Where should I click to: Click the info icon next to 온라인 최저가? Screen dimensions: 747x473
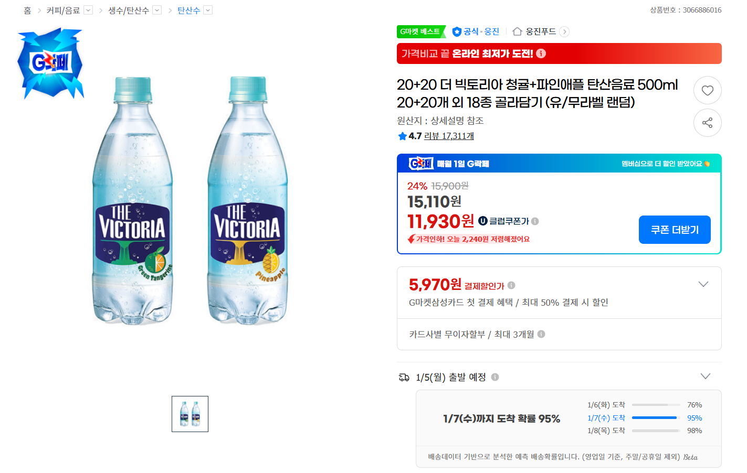tap(541, 53)
